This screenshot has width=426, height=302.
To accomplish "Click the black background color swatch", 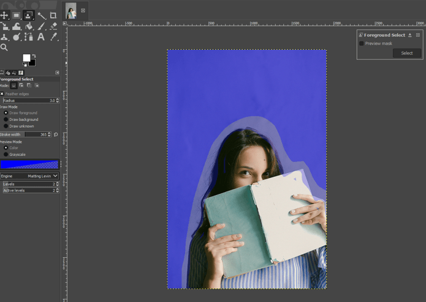I will pyautogui.click(x=32, y=63).
